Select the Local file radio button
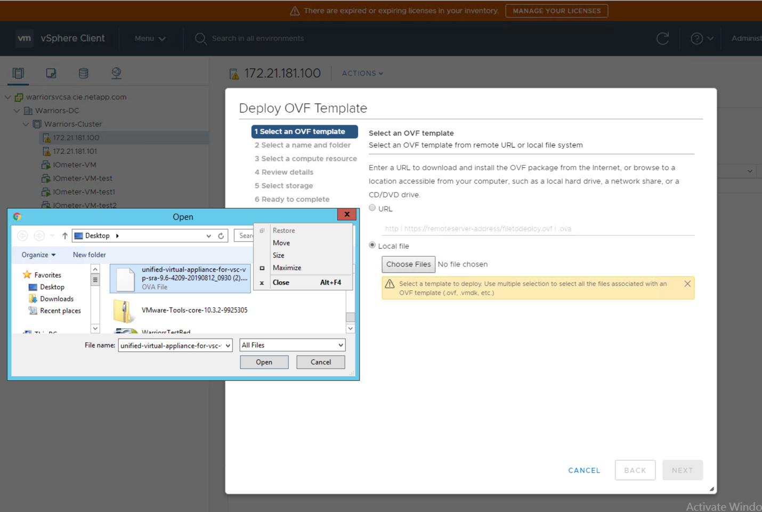Viewport: 762px width, 512px height. [372, 246]
